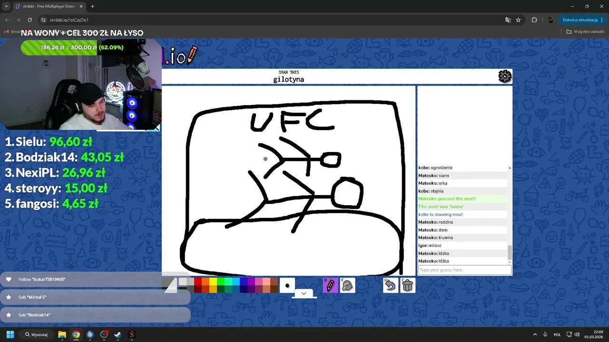Open Google Chrome from taskbar
The width and height of the screenshot is (609, 342).
[x=76, y=334]
